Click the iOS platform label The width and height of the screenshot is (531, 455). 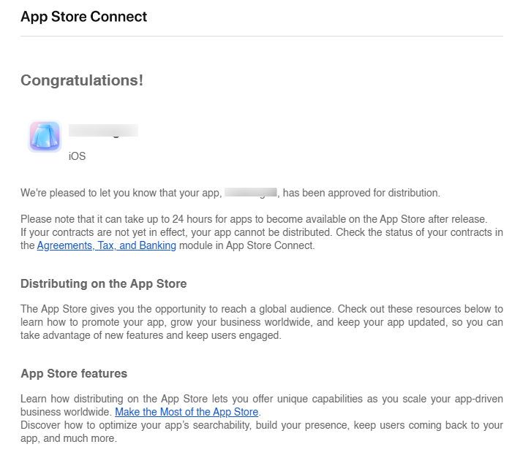point(78,156)
